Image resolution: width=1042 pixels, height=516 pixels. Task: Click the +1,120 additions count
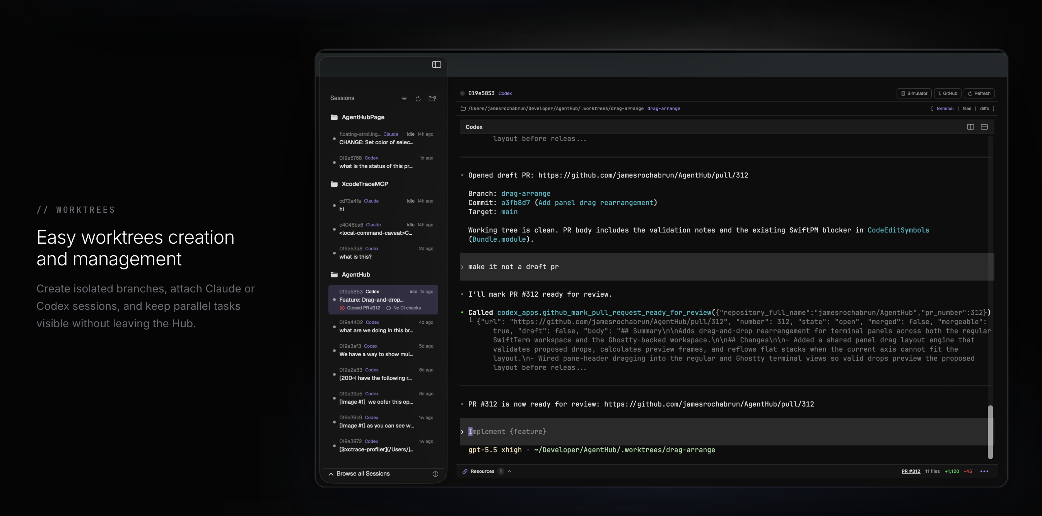pyautogui.click(x=951, y=471)
